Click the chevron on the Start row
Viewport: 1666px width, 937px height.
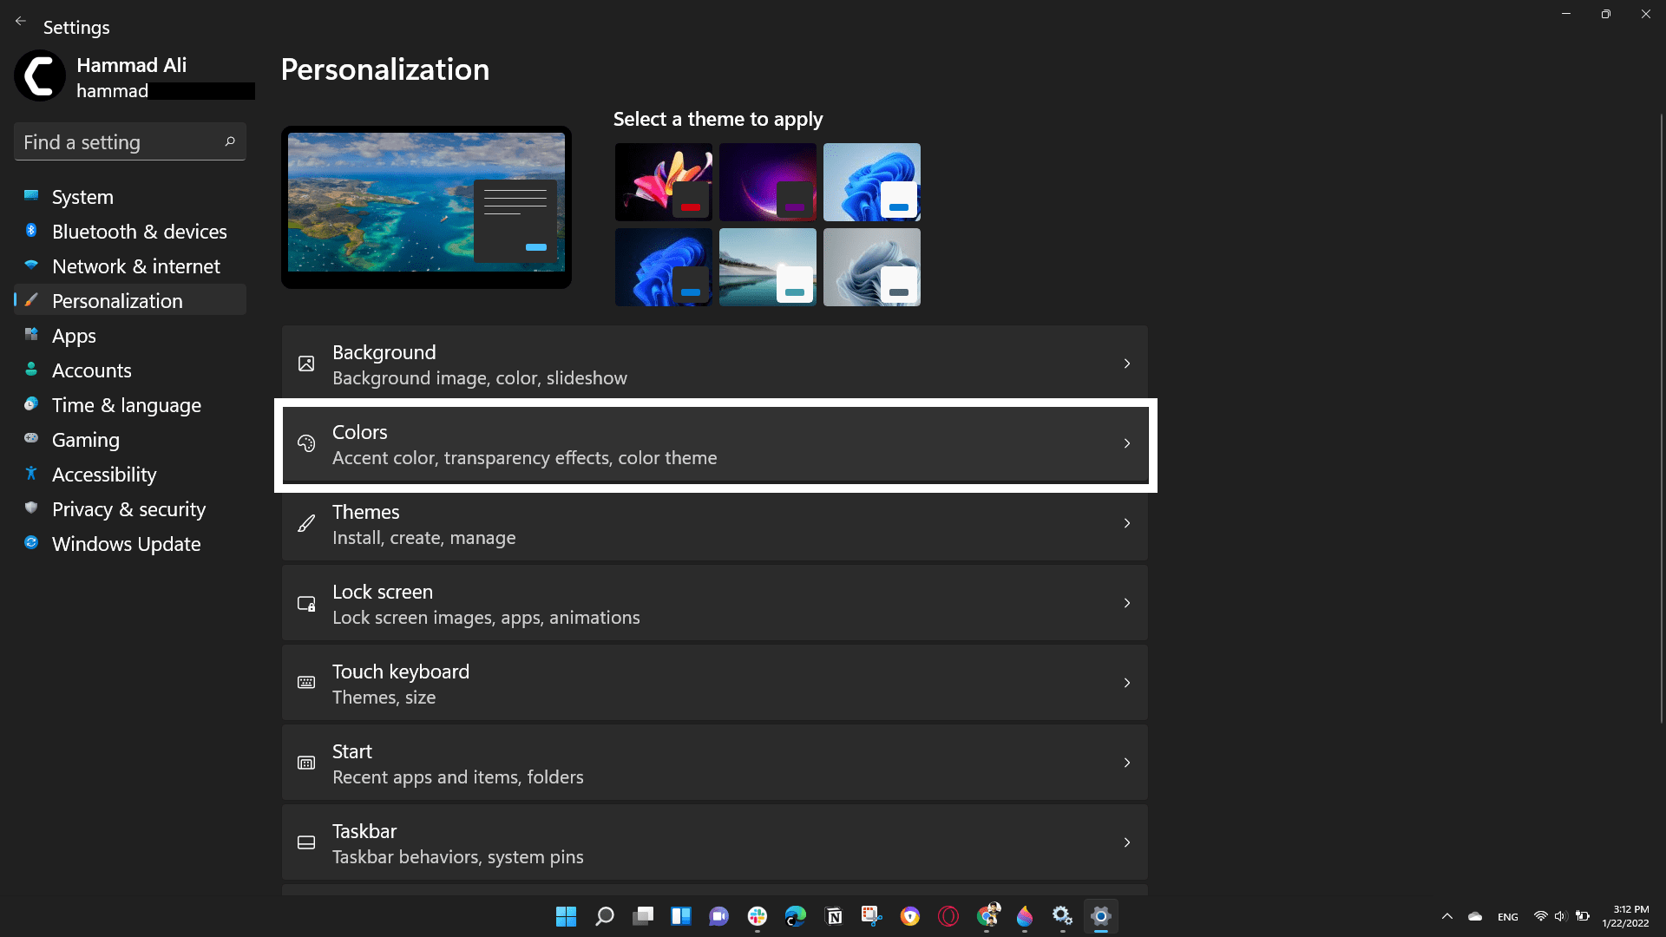point(1126,763)
